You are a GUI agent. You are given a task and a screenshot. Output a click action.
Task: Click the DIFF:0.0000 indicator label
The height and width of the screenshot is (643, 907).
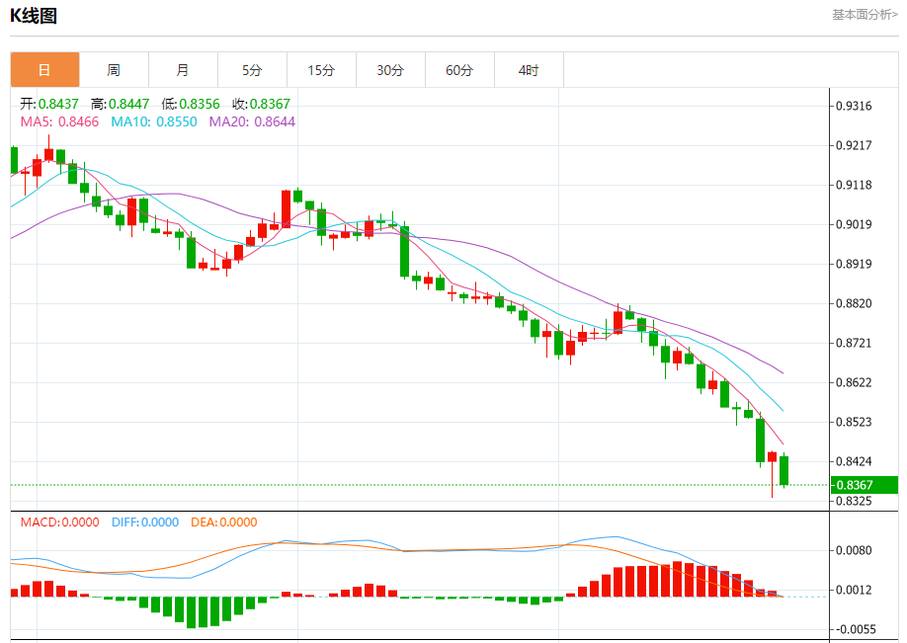pos(145,522)
